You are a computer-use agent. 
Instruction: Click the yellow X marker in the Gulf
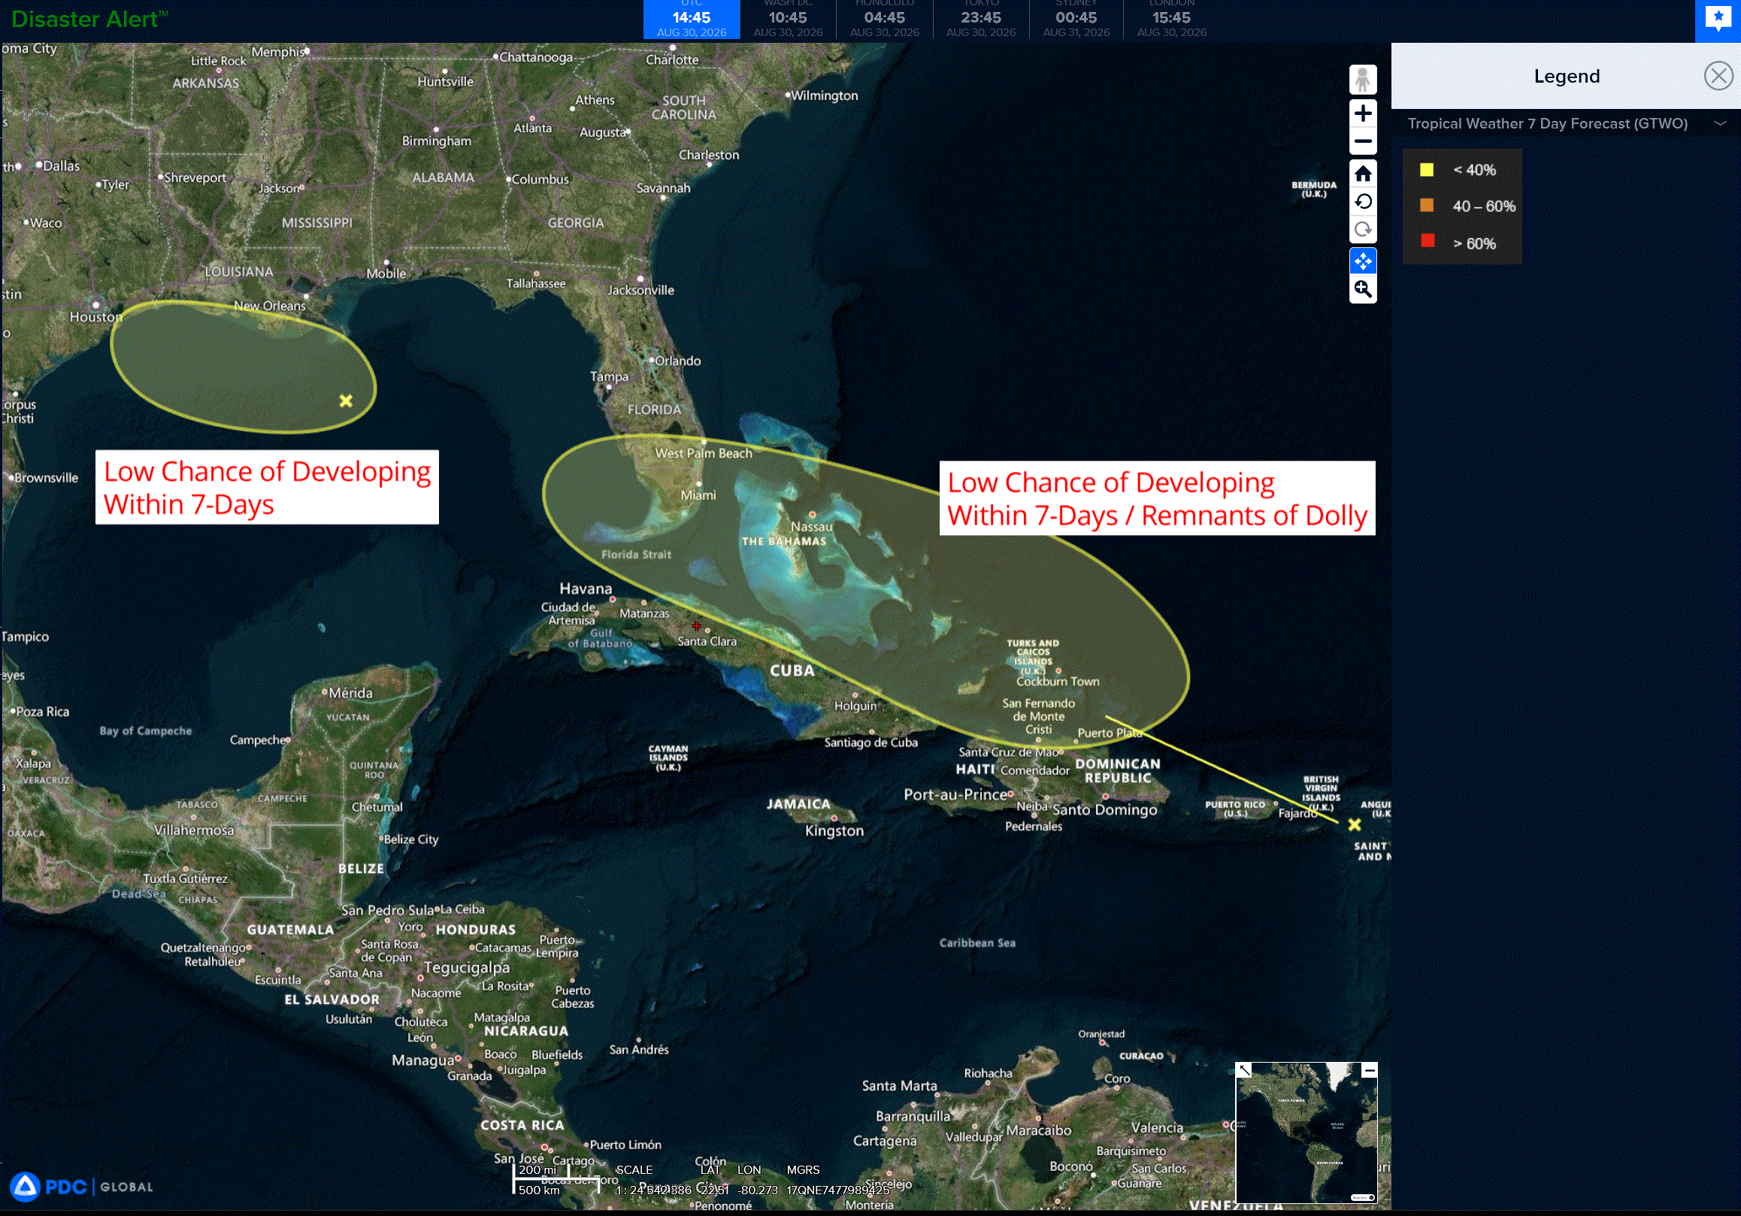coord(346,401)
